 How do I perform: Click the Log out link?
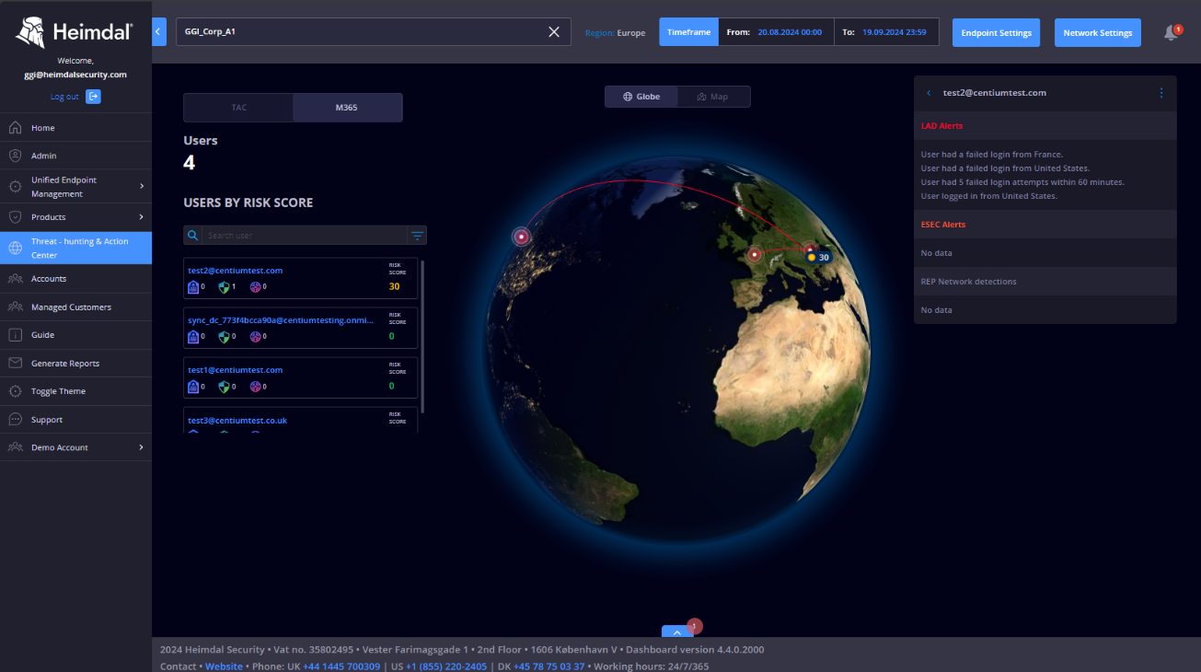[64, 97]
